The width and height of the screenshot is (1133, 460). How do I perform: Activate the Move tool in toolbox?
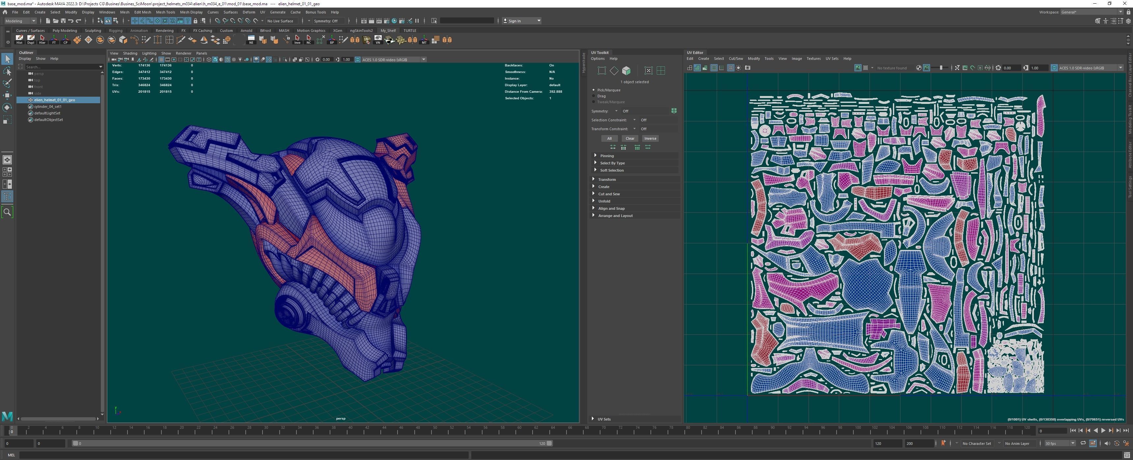[x=7, y=95]
